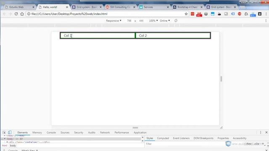269x151 pixels.
Task: Toggle the .cls element classes button
Action: point(257,144)
